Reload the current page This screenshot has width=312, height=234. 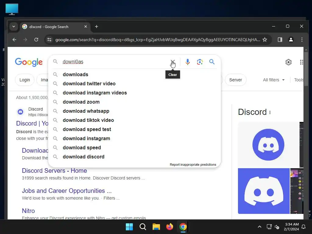pyautogui.click(x=36, y=40)
